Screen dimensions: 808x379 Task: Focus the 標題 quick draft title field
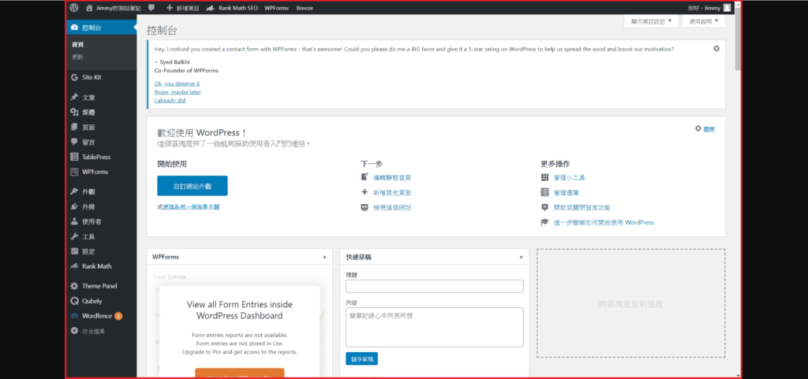(x=435, y=287)
